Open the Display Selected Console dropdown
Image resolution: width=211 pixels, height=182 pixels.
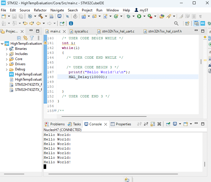pos(180,124)
